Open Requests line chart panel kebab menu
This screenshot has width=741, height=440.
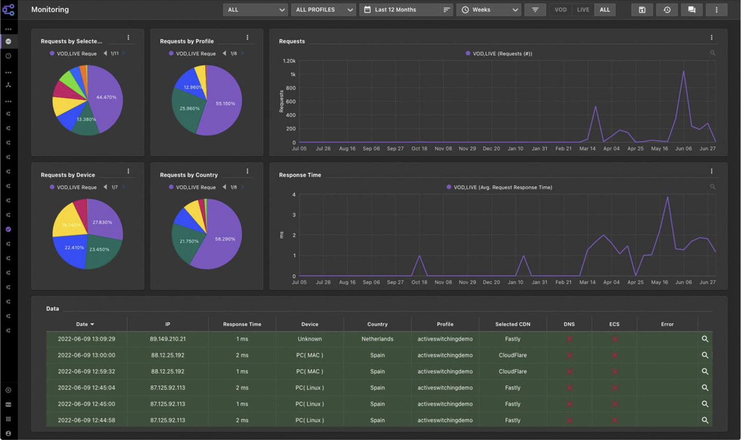[712, 38]
